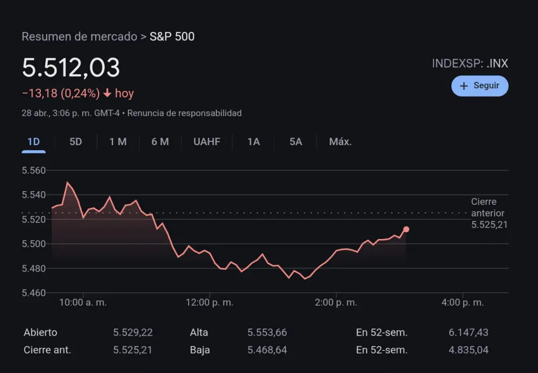Click the 52-week high value 6.147,43
The height and width of the screenshot is (373, 538).
tap(468, 333)
